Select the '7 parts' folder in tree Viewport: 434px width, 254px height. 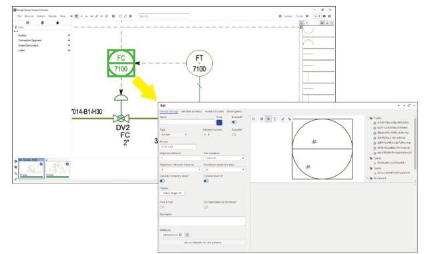(376, 118)
